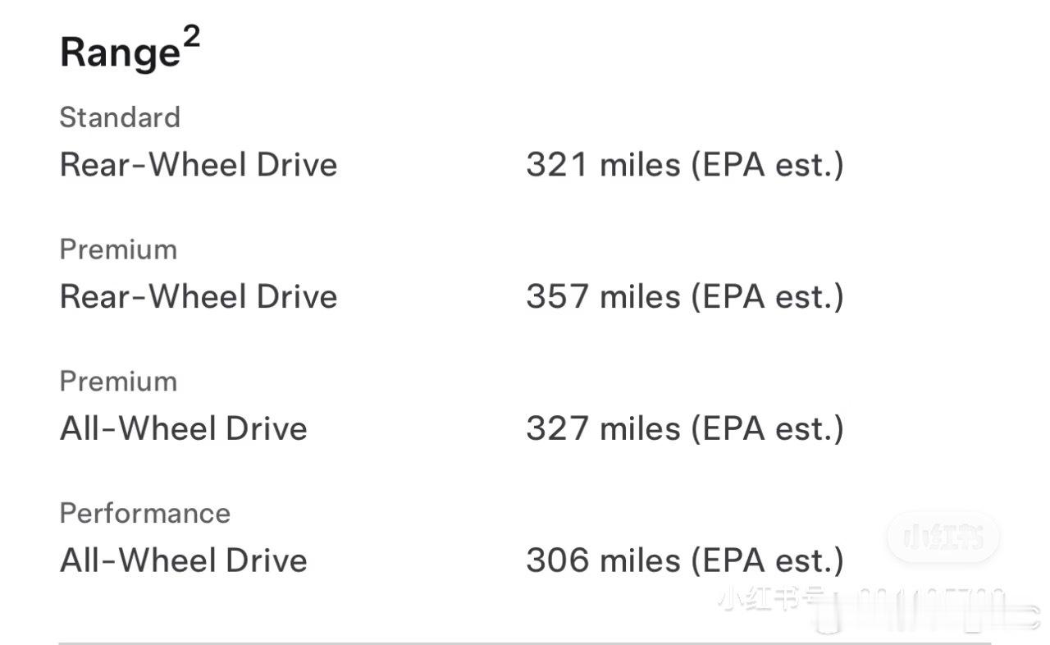Select the Performance trim label
The image size is (1050, 645).
click(x=145, y=514)
